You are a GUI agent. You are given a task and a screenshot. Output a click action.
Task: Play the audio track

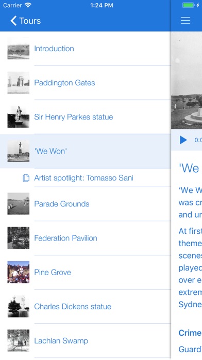coord(183,140)
